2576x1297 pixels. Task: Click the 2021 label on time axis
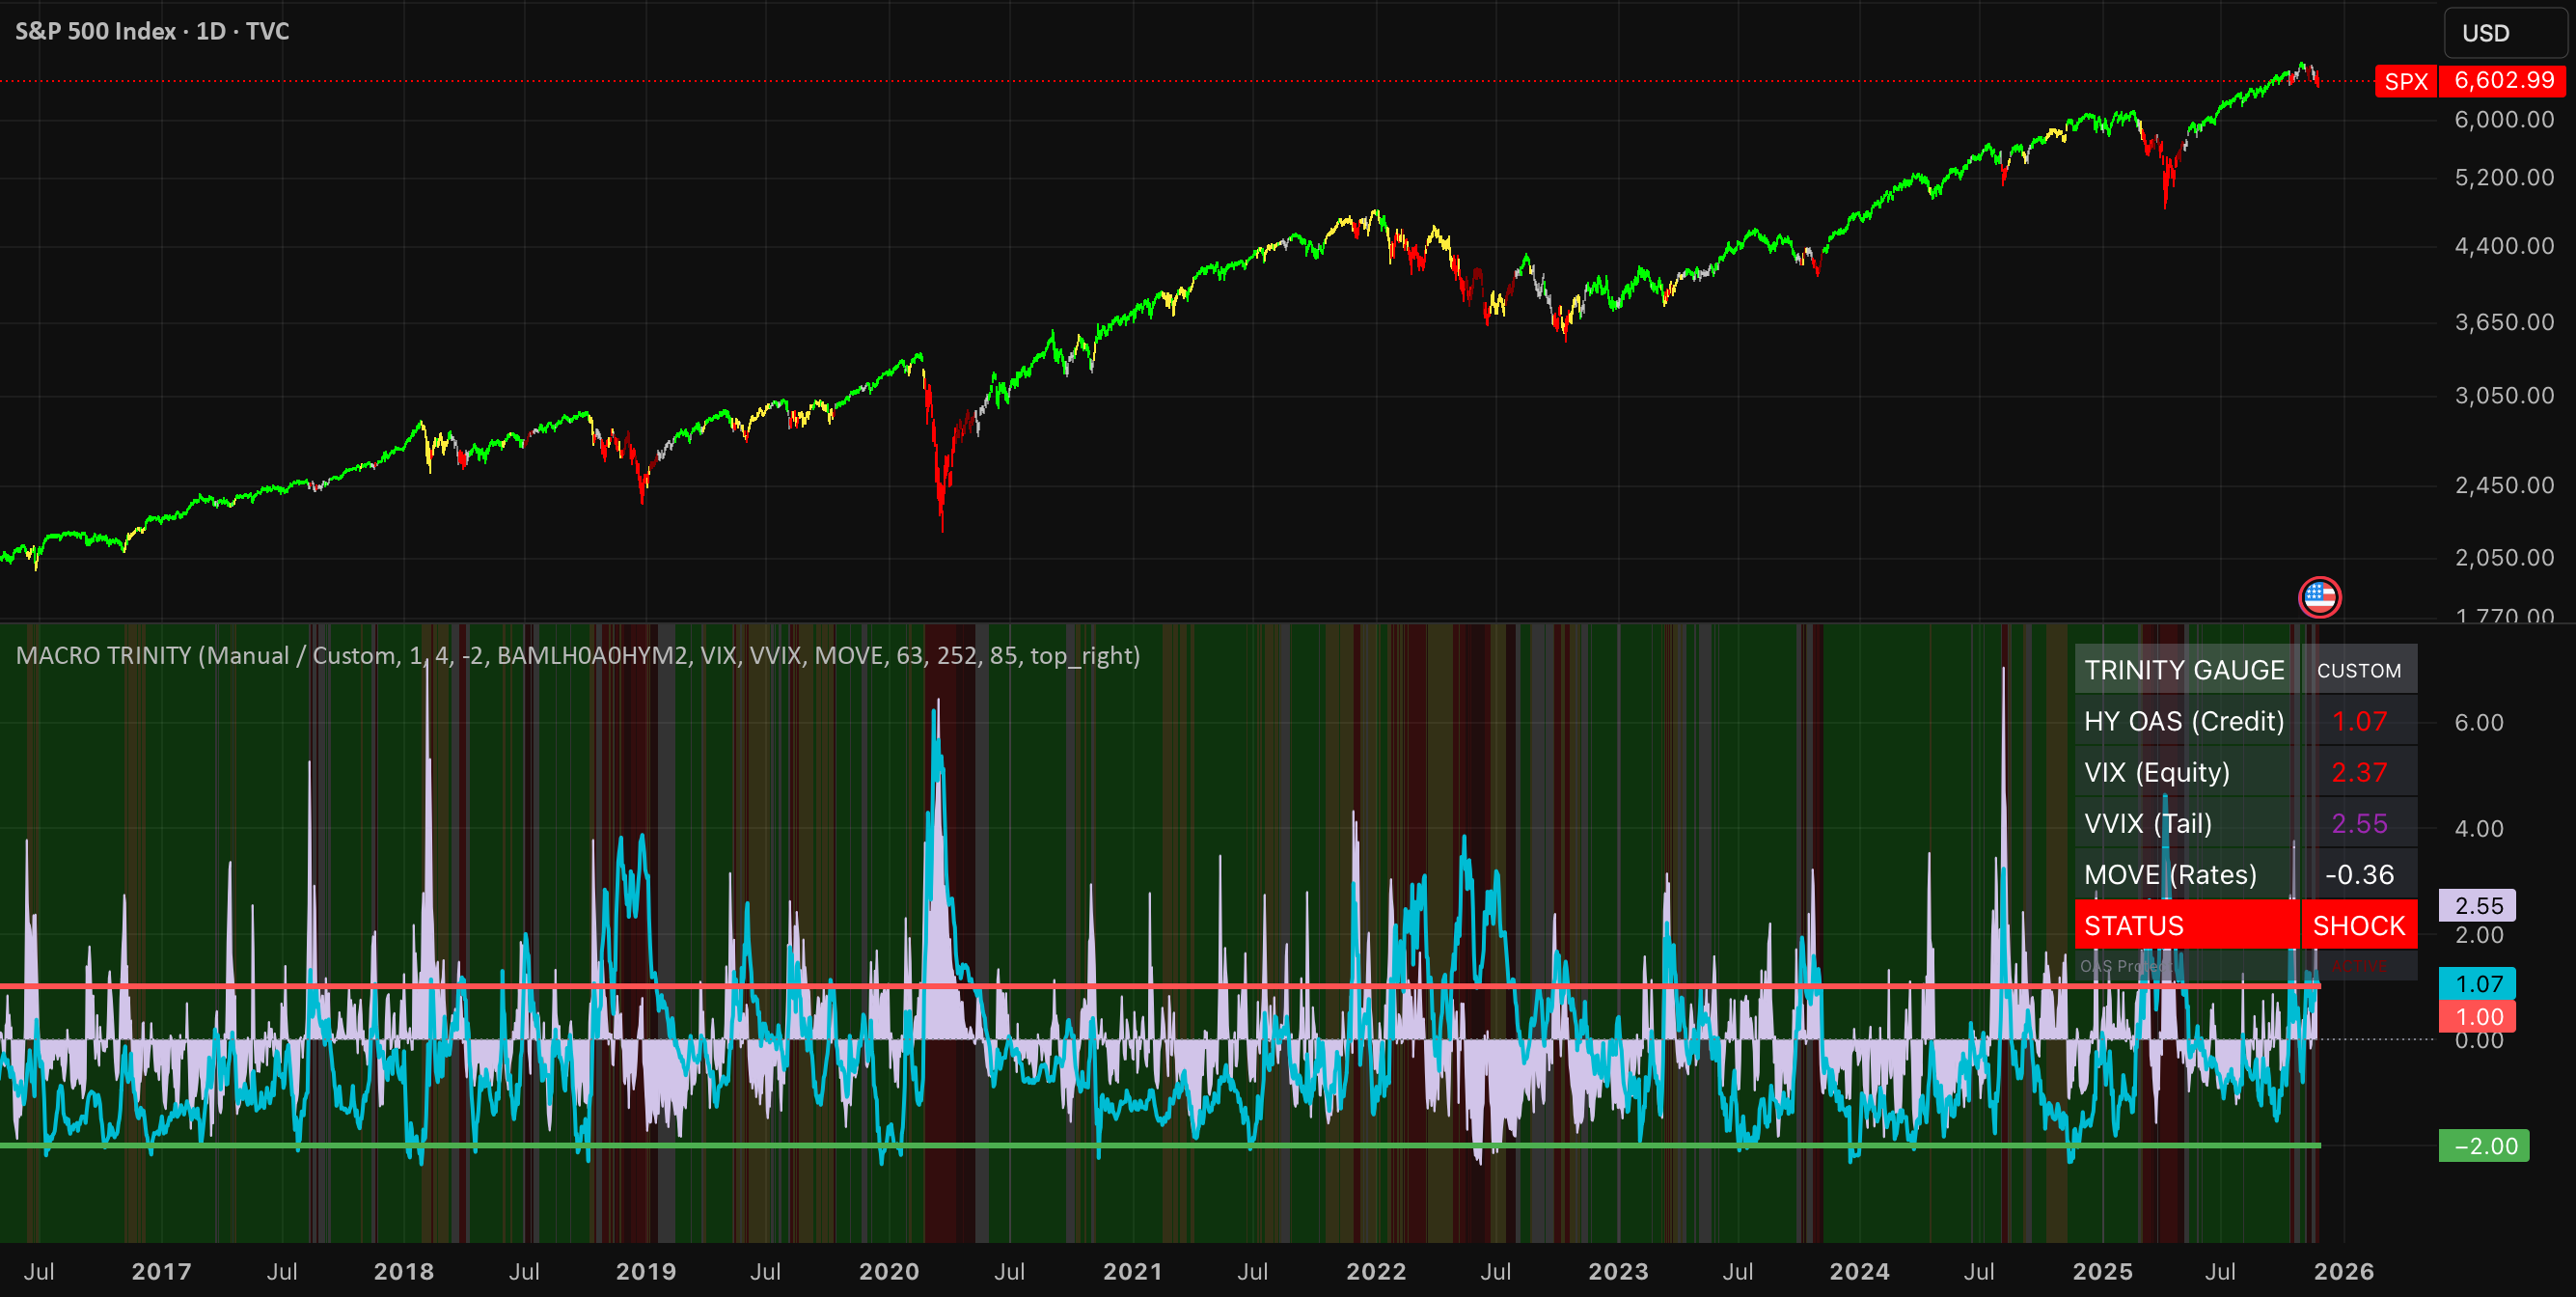(x=1132, y=1271)
